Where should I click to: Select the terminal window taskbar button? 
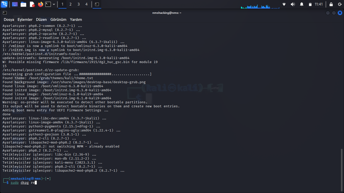97,4
